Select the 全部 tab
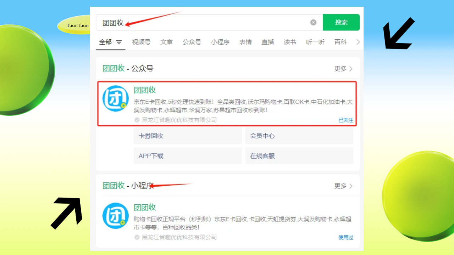Image resolution: width=454 pixels, height=255 pixels. click(105, 42)
